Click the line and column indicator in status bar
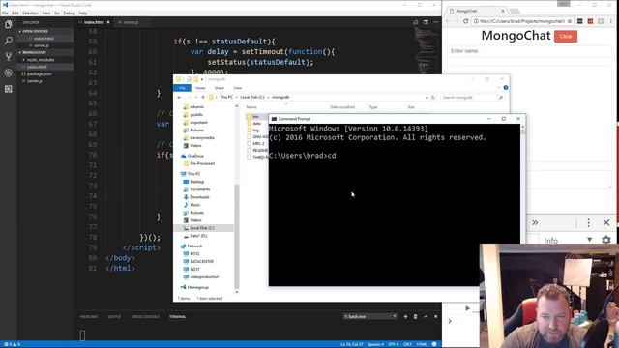 (351, 344)
